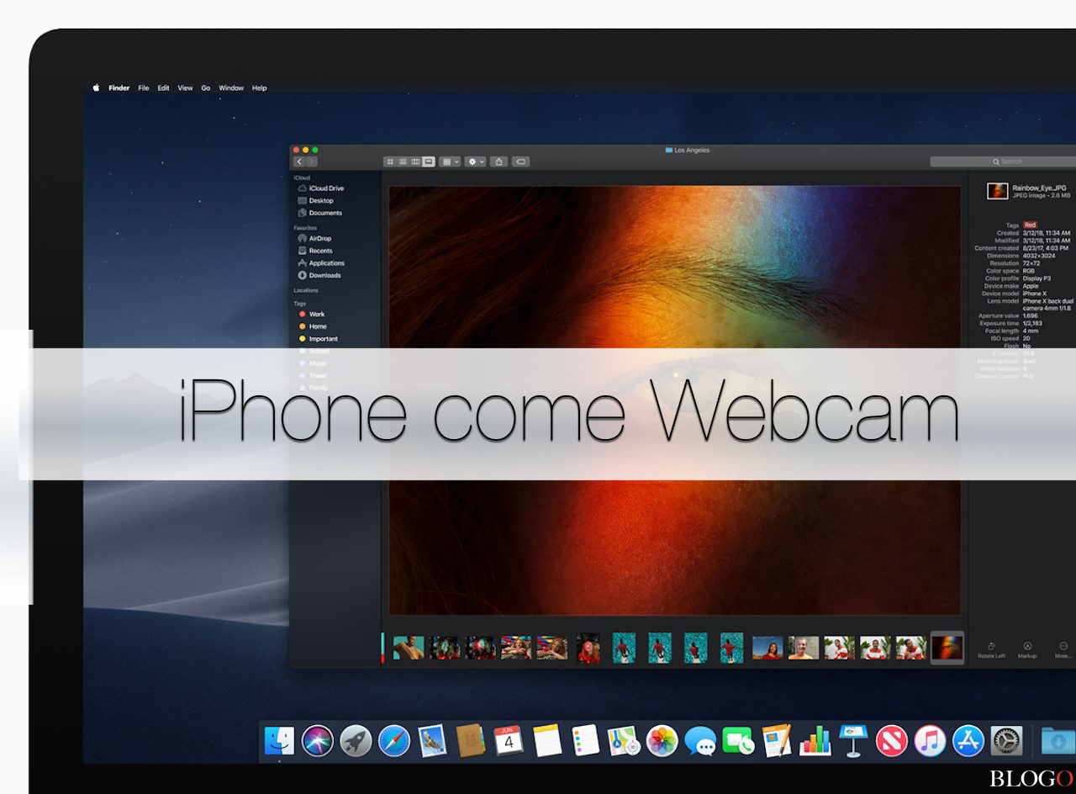Open App Store icon in Dock
This screenshot has width=1076, height=794.
(968, 741)
